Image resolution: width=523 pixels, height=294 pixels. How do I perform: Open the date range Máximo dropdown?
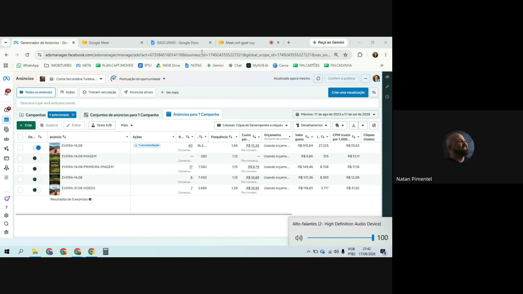[x=335, y=114]
